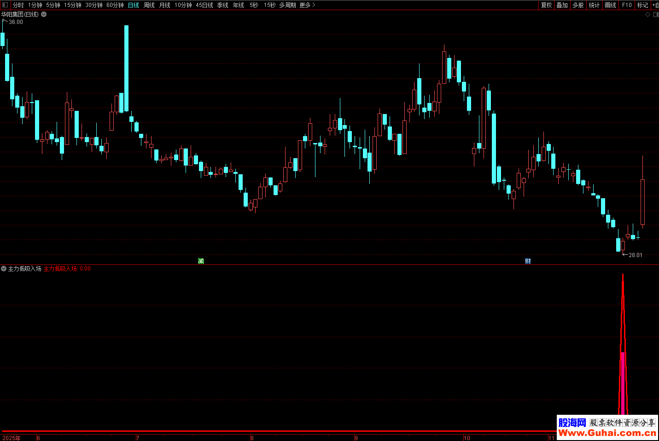Viewport: 659px width, 441px height.
Task: Expand dropdown next to 华阳集团(日线)
Action: (44, 14)
